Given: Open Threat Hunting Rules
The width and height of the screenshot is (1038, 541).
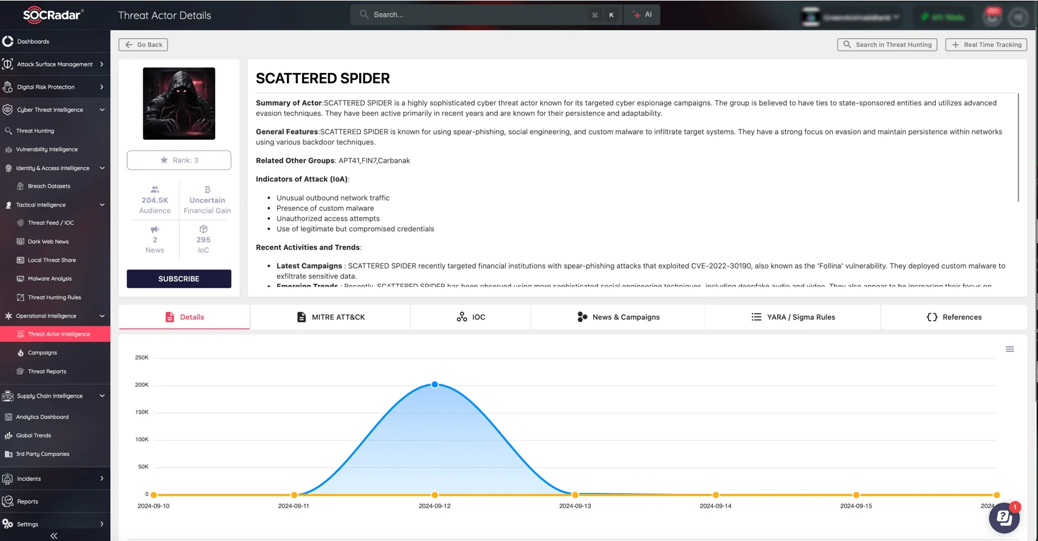Looking at the screenshot, I should pyautogui.click(x=54, y=298).
